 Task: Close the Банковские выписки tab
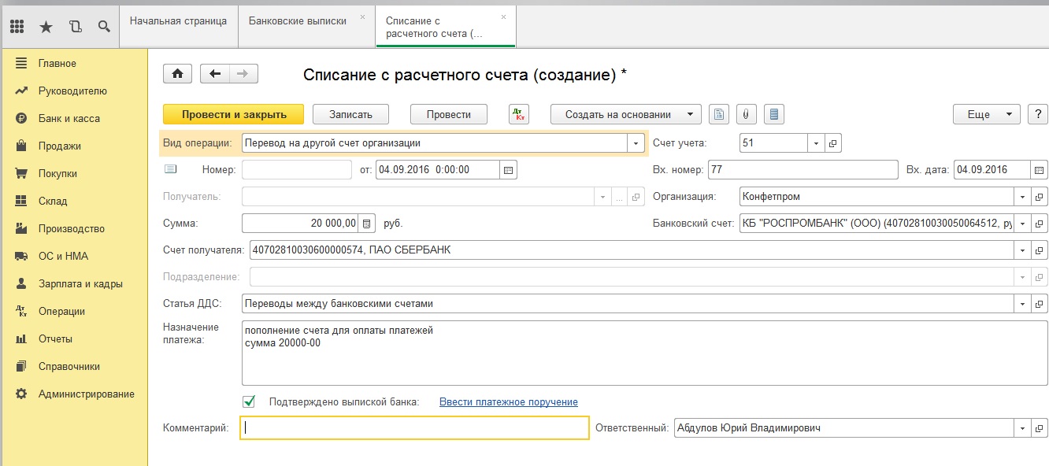point(362,17)
